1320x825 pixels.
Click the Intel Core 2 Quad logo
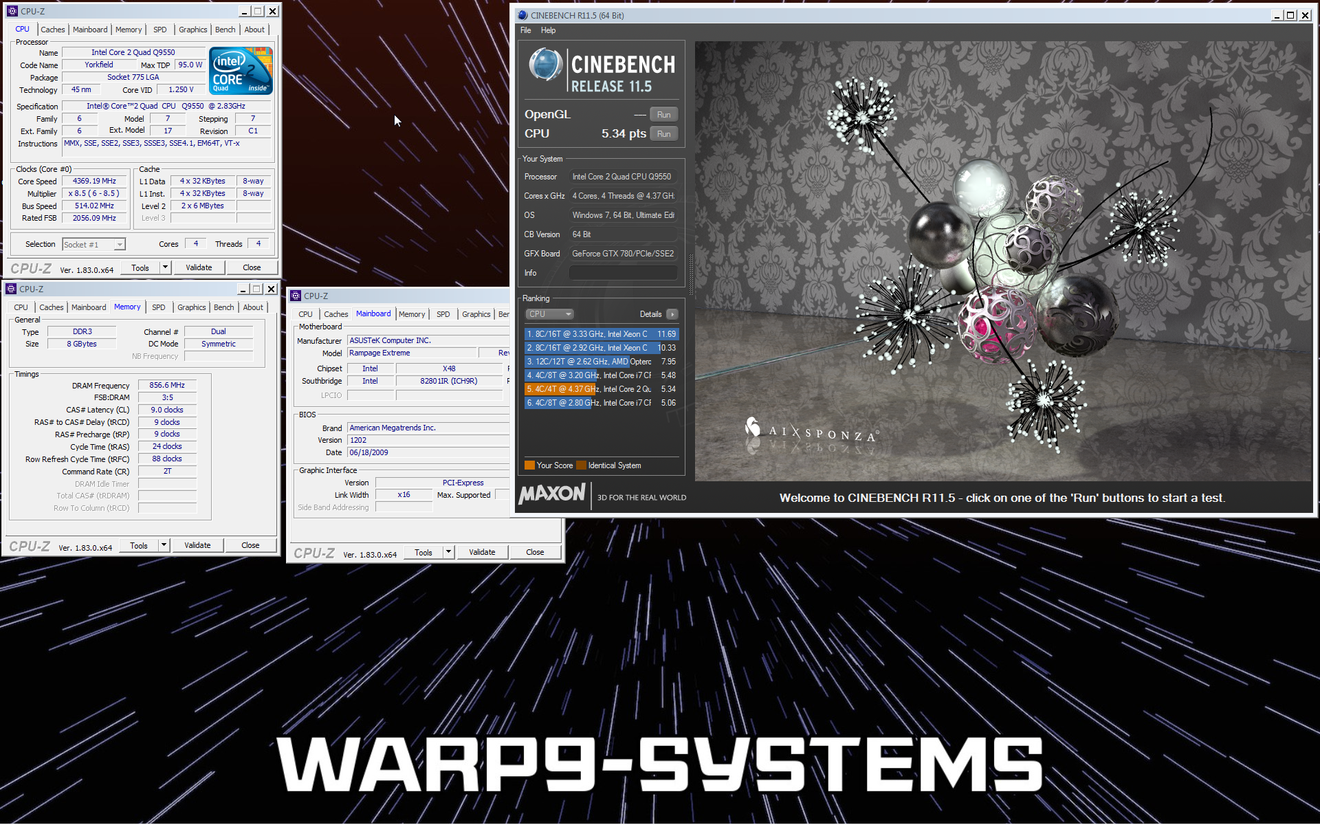pyautogui.click(x=241, y=71)
